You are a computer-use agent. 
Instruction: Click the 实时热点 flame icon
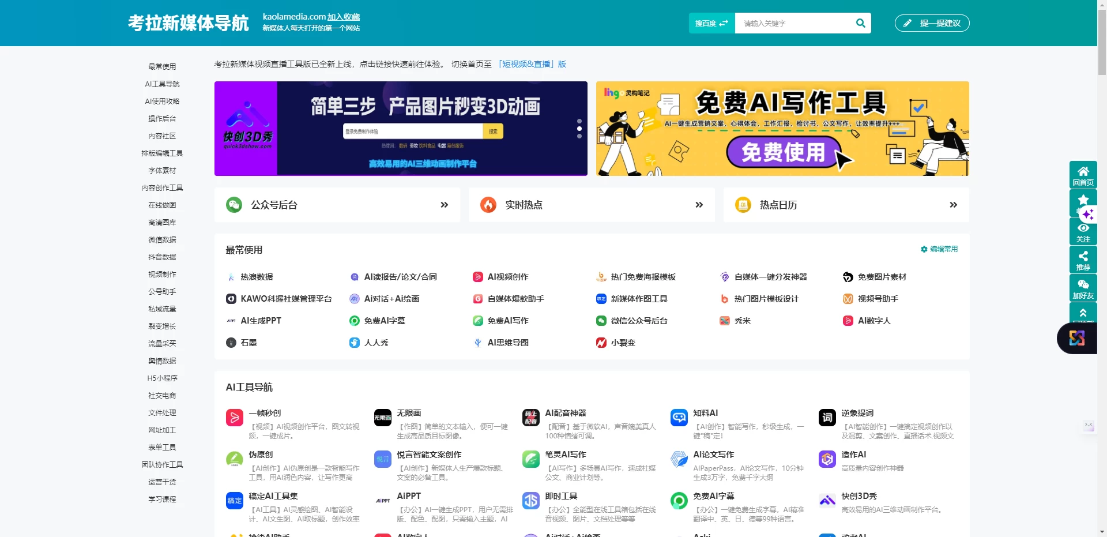(x=488, y=205)
